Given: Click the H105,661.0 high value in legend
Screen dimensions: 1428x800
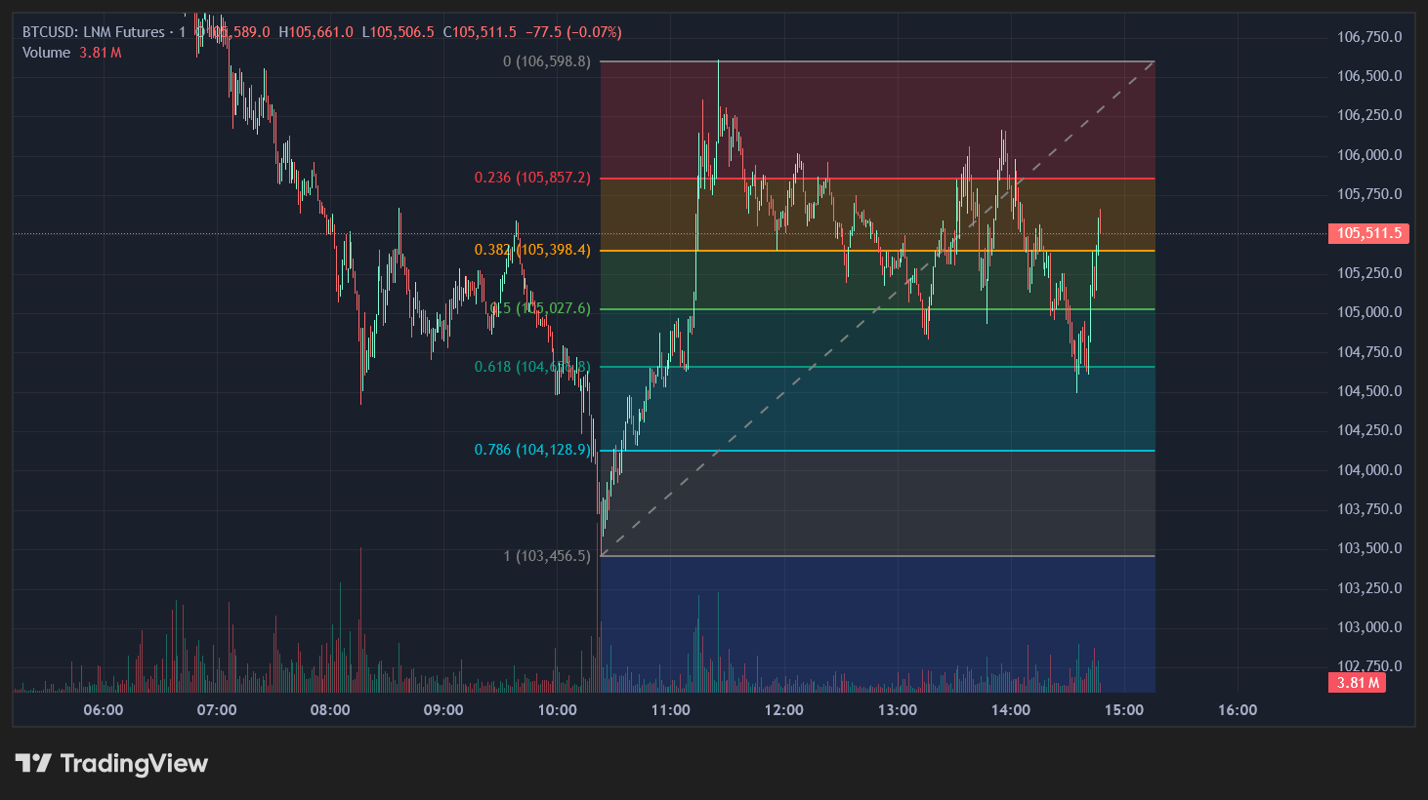Looking at the screenshot, I should point(315,32).
